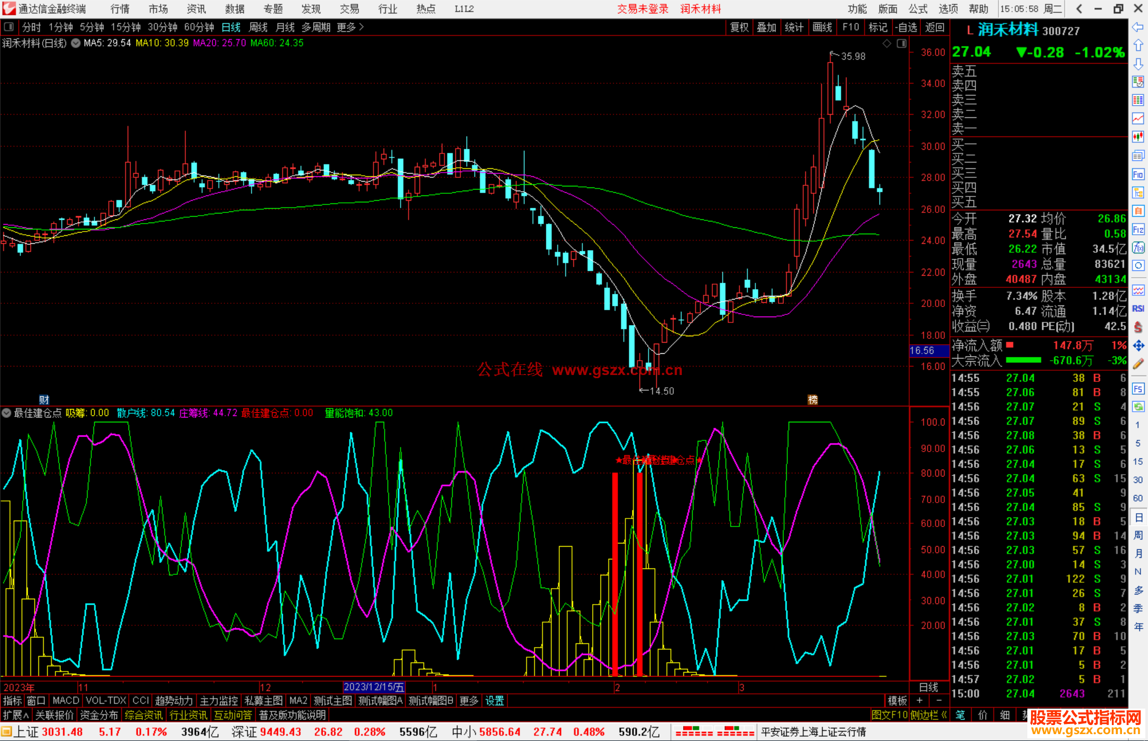
Task: Collapse the 侧边栏 sidebar toggle
Action: point(928,715)
